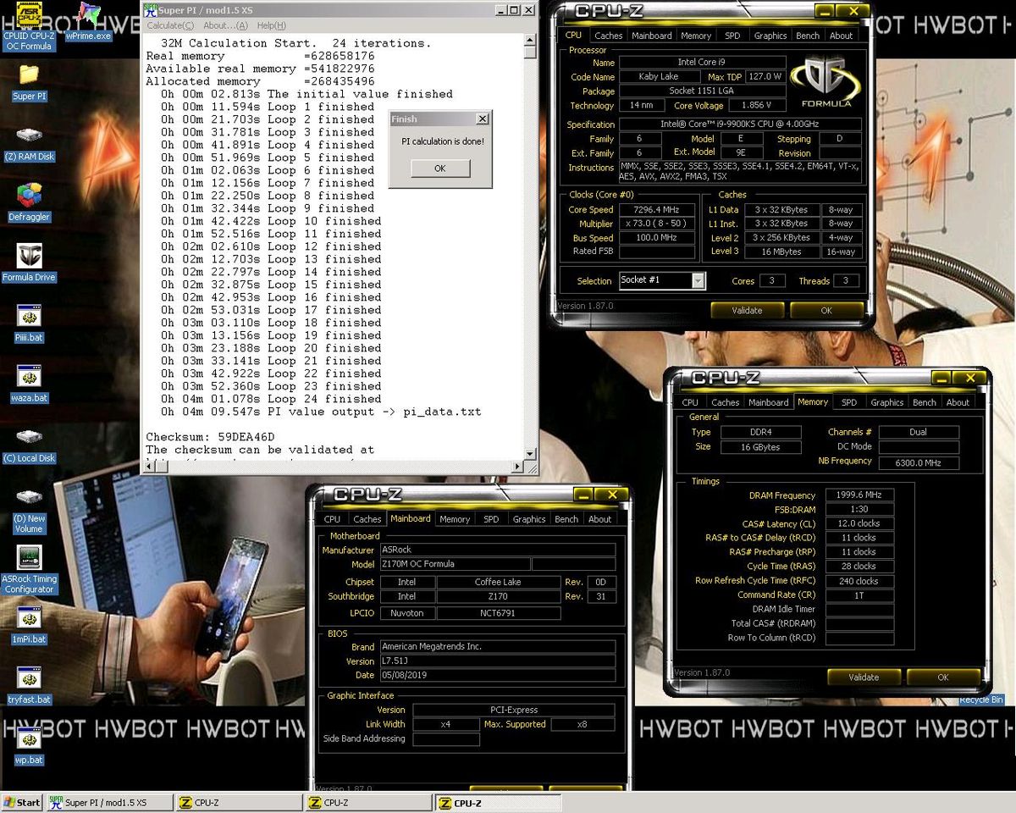The width and height of the screenshot is (1016, 813).
Task: Click the Loop 24 finished line
Action: pos(271,399)
